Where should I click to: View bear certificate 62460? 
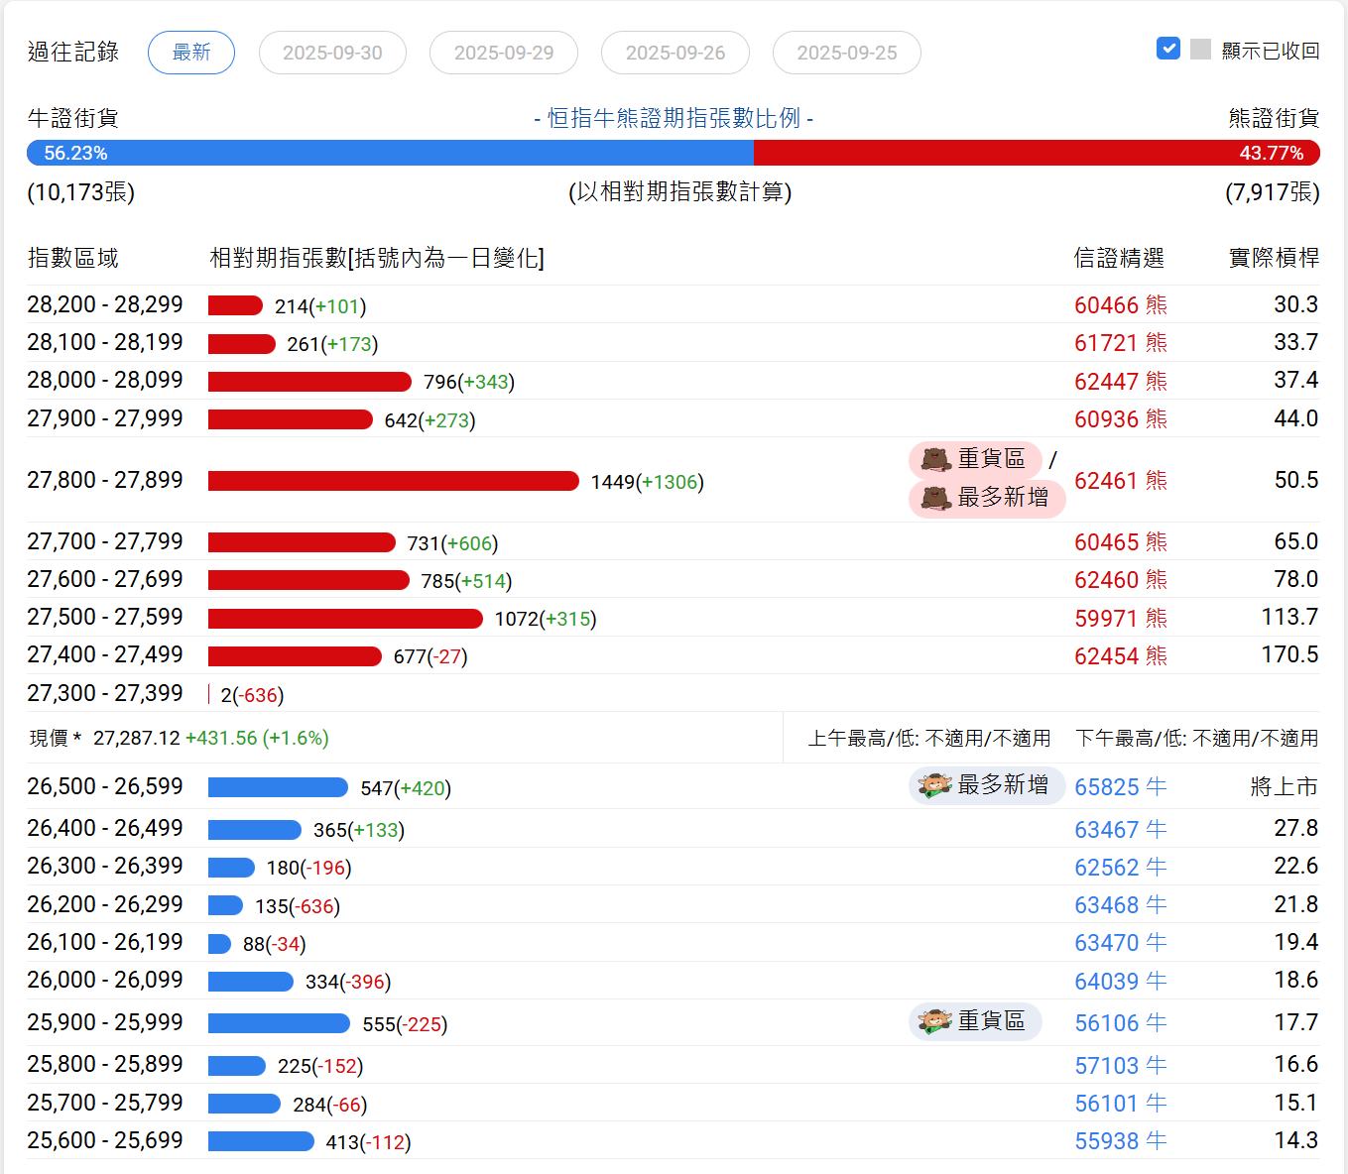click(1121, 580)
